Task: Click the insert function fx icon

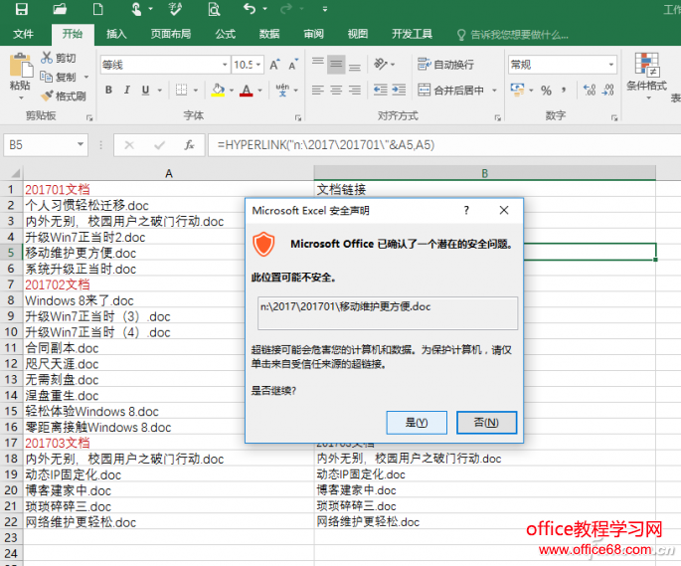Action: [x=188, y=145]
